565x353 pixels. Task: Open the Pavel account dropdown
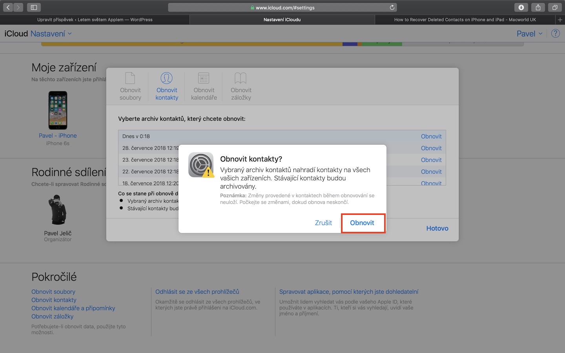click(530, 34)
